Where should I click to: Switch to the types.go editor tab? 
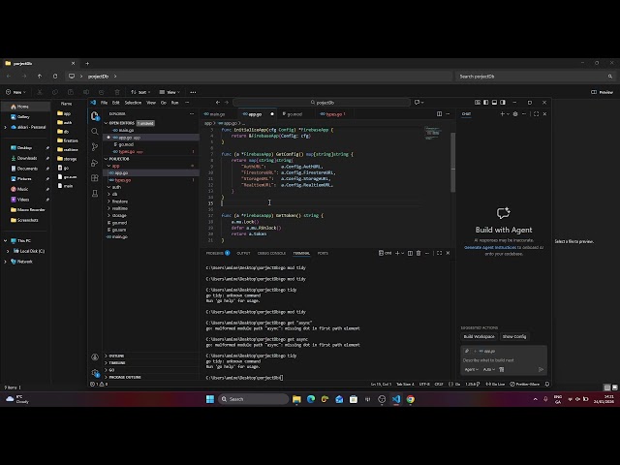click(x=334, y=114)
